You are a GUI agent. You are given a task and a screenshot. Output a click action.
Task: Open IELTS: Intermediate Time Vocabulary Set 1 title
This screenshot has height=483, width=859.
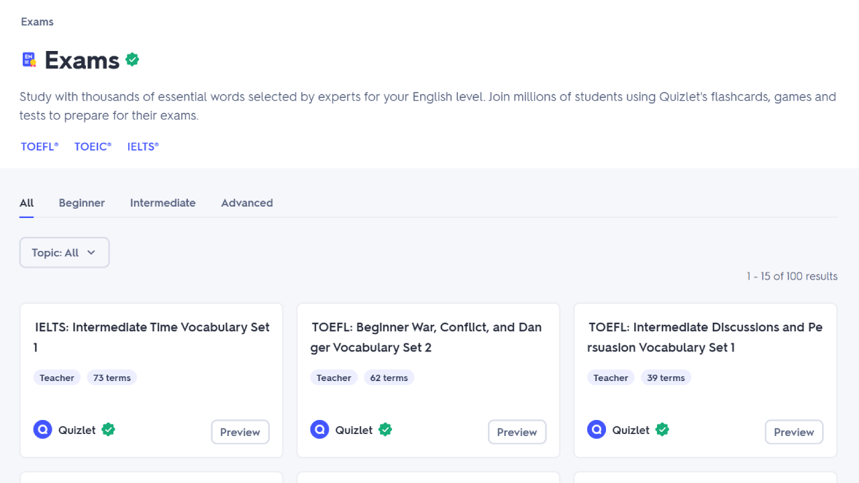pyautogui.click(x=152, y=337)
